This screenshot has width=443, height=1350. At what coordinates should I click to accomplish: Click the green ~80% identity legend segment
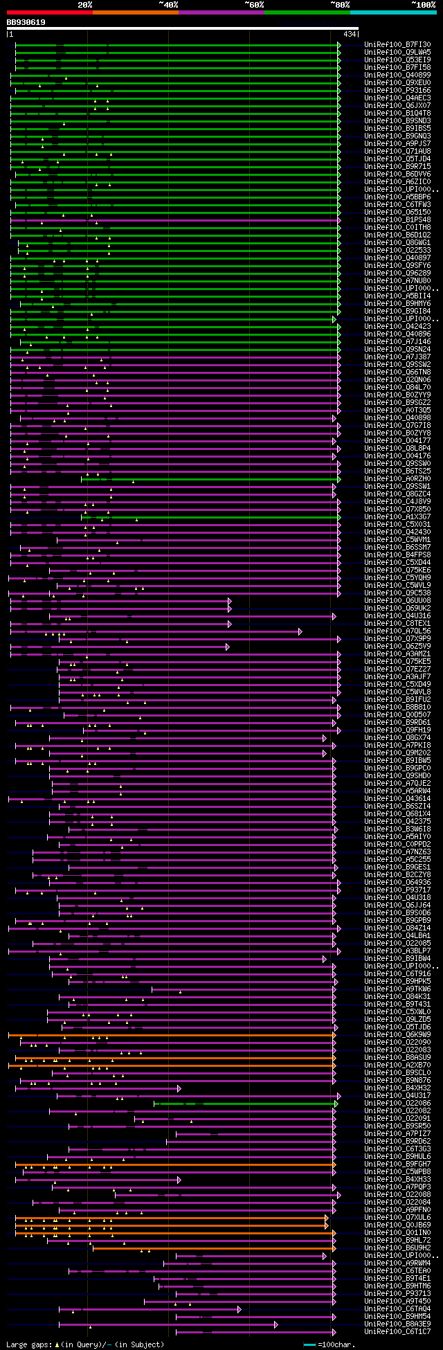[307, 12]
